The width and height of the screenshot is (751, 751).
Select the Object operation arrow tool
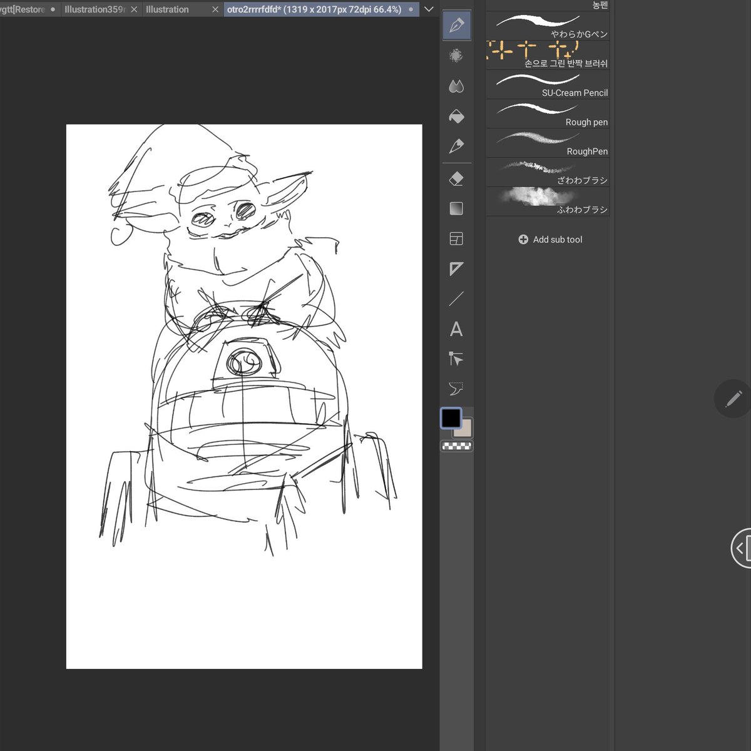(456, 359)
